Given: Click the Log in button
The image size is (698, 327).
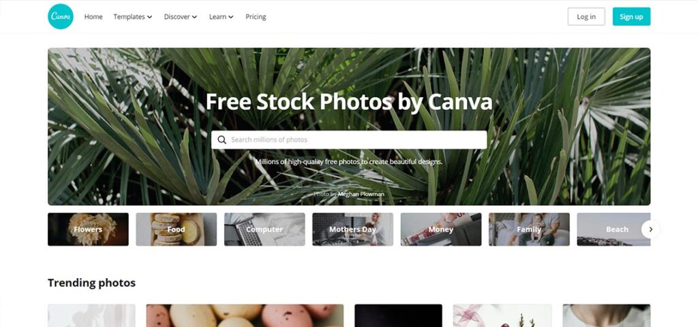Looking at the screenshot, I should [x=586, y=16].
